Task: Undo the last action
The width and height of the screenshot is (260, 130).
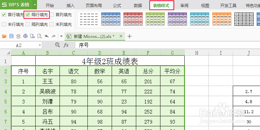Action: pos(47,36)
